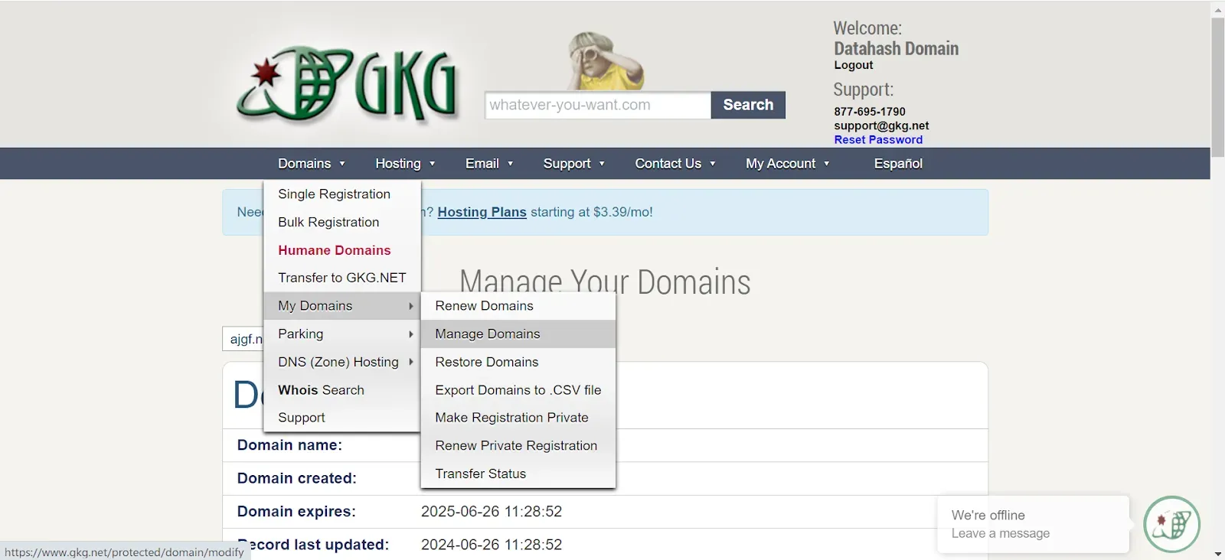Open Transfer Status submenu item

pos(518,474)
